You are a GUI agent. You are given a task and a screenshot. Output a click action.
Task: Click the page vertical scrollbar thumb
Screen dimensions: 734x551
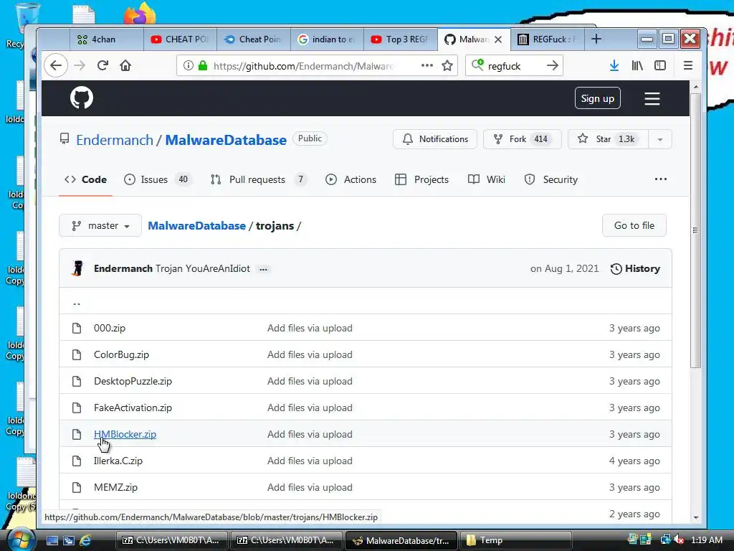click(x=695, y=230)
